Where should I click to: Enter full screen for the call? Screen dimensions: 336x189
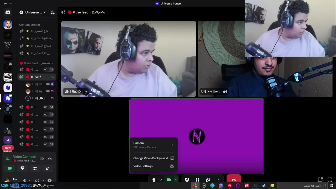330,180
